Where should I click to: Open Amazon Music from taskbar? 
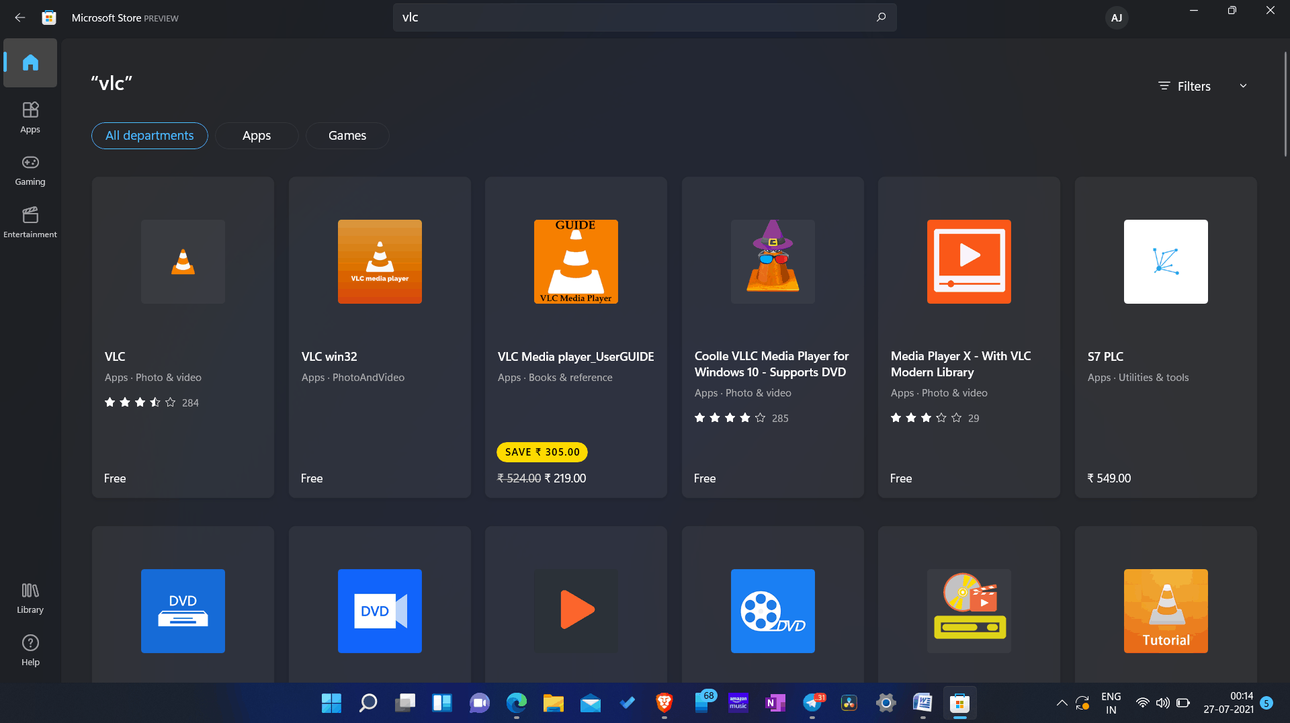pos(738,703)
